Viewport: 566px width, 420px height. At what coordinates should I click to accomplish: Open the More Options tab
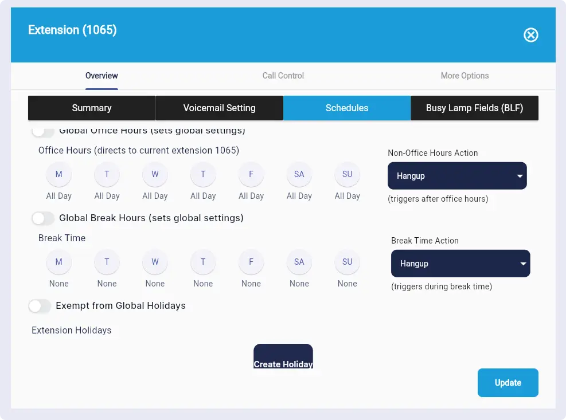tap(464, 76)
